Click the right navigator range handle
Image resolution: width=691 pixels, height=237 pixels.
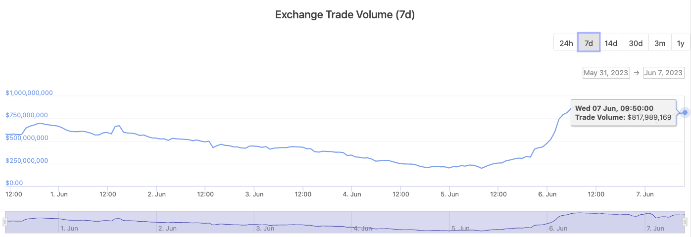(x=686, y=222)
